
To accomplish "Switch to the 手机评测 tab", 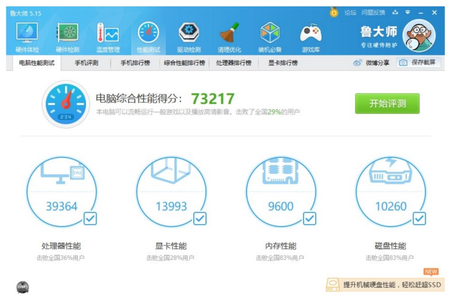I will coord(86,63).
